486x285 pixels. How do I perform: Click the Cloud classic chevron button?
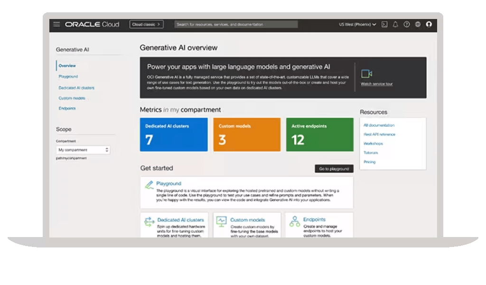pos(146,24)
